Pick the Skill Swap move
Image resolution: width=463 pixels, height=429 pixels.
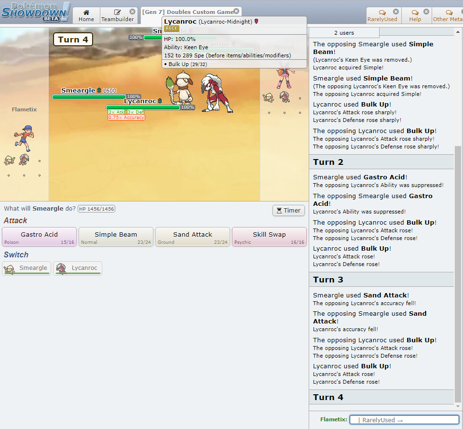point(269,237)
